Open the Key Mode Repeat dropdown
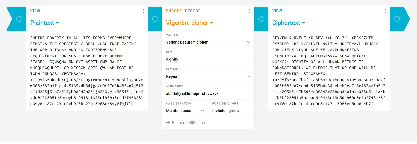This screenshot has width=417, height=144. 208,76
